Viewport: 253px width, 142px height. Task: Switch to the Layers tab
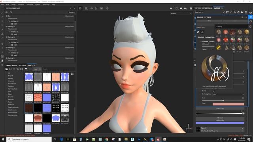click(217, 8)
